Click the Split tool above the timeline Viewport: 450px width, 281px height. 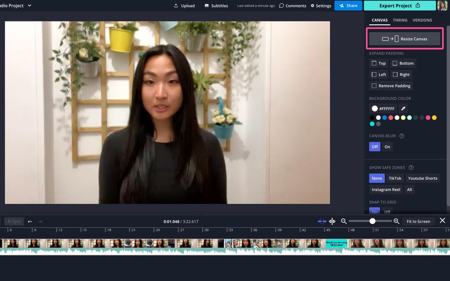click(14, 221)
